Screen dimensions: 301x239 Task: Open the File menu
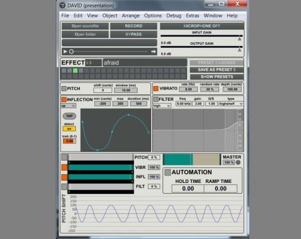pyautogui.click(x=65, y=16)
